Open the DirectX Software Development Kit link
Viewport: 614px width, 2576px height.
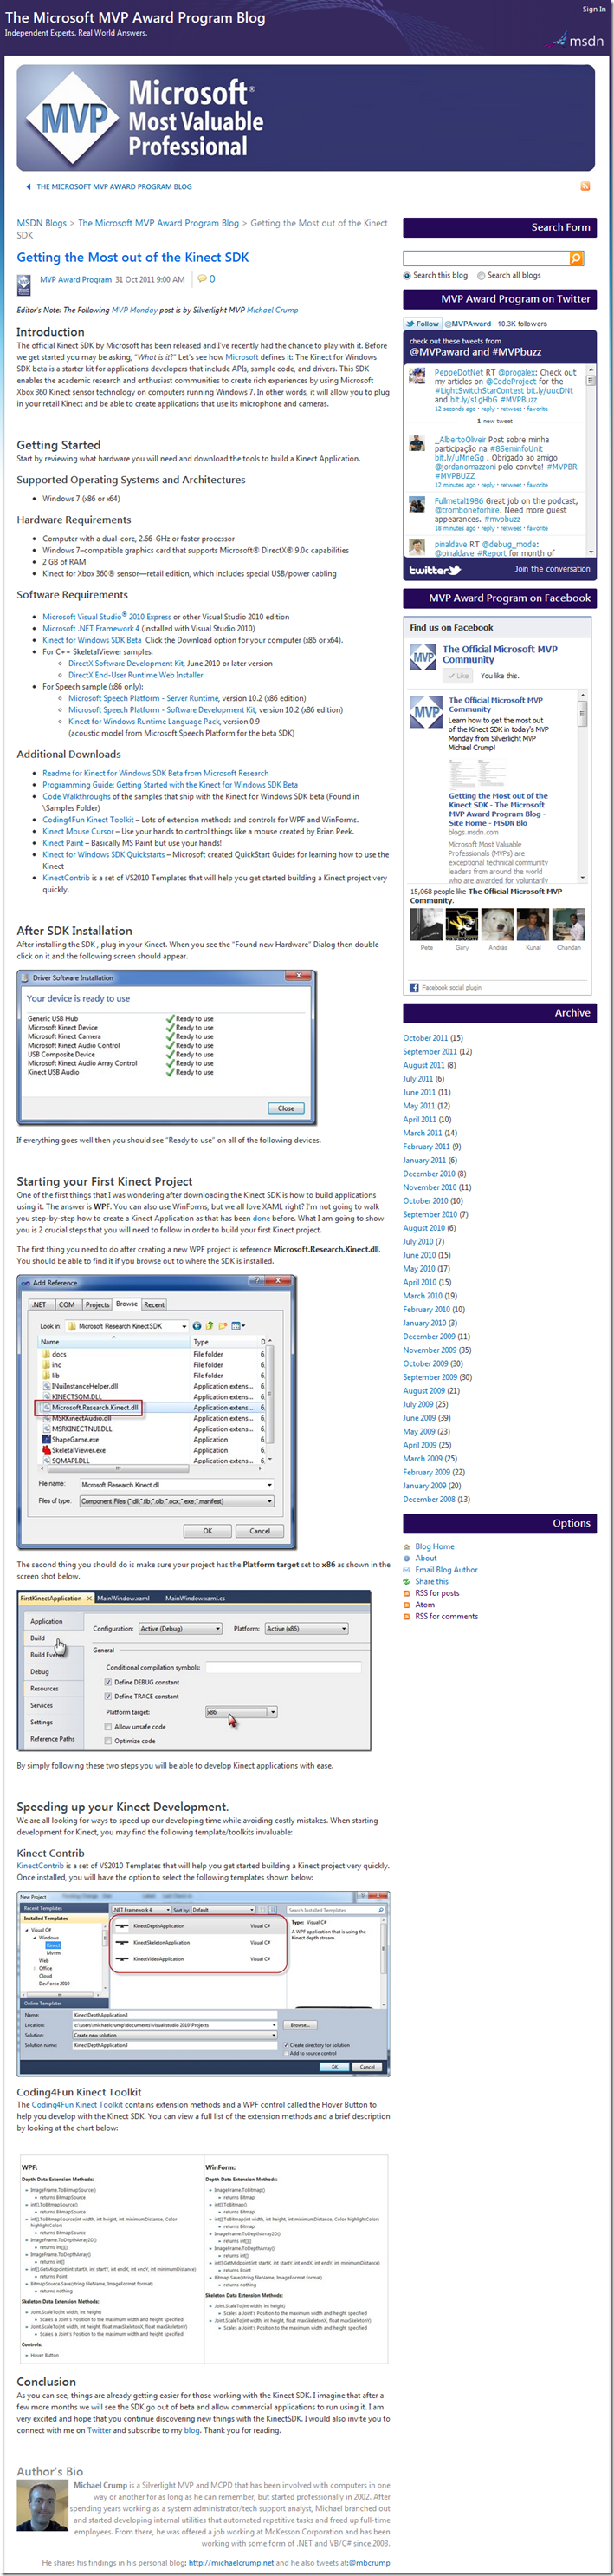click(x=126, y=663)
